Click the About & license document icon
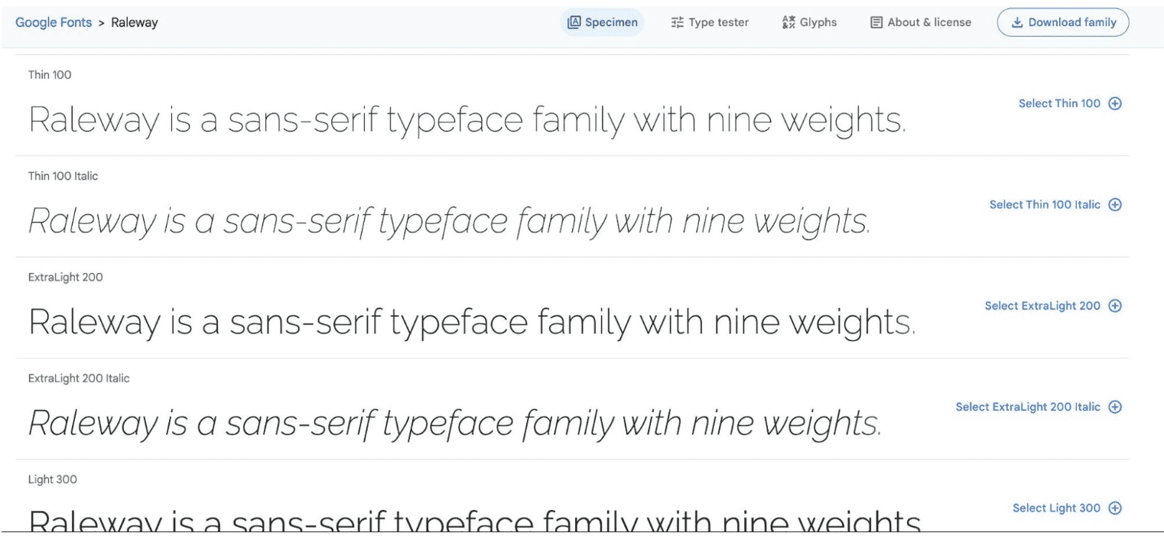 [876, 22]
